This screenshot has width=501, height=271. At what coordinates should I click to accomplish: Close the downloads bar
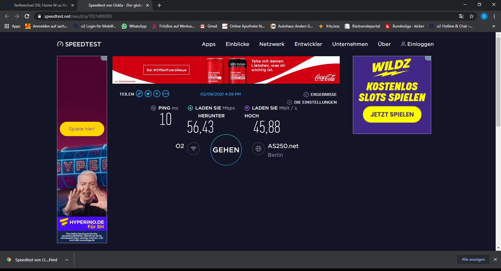point(495,259)
